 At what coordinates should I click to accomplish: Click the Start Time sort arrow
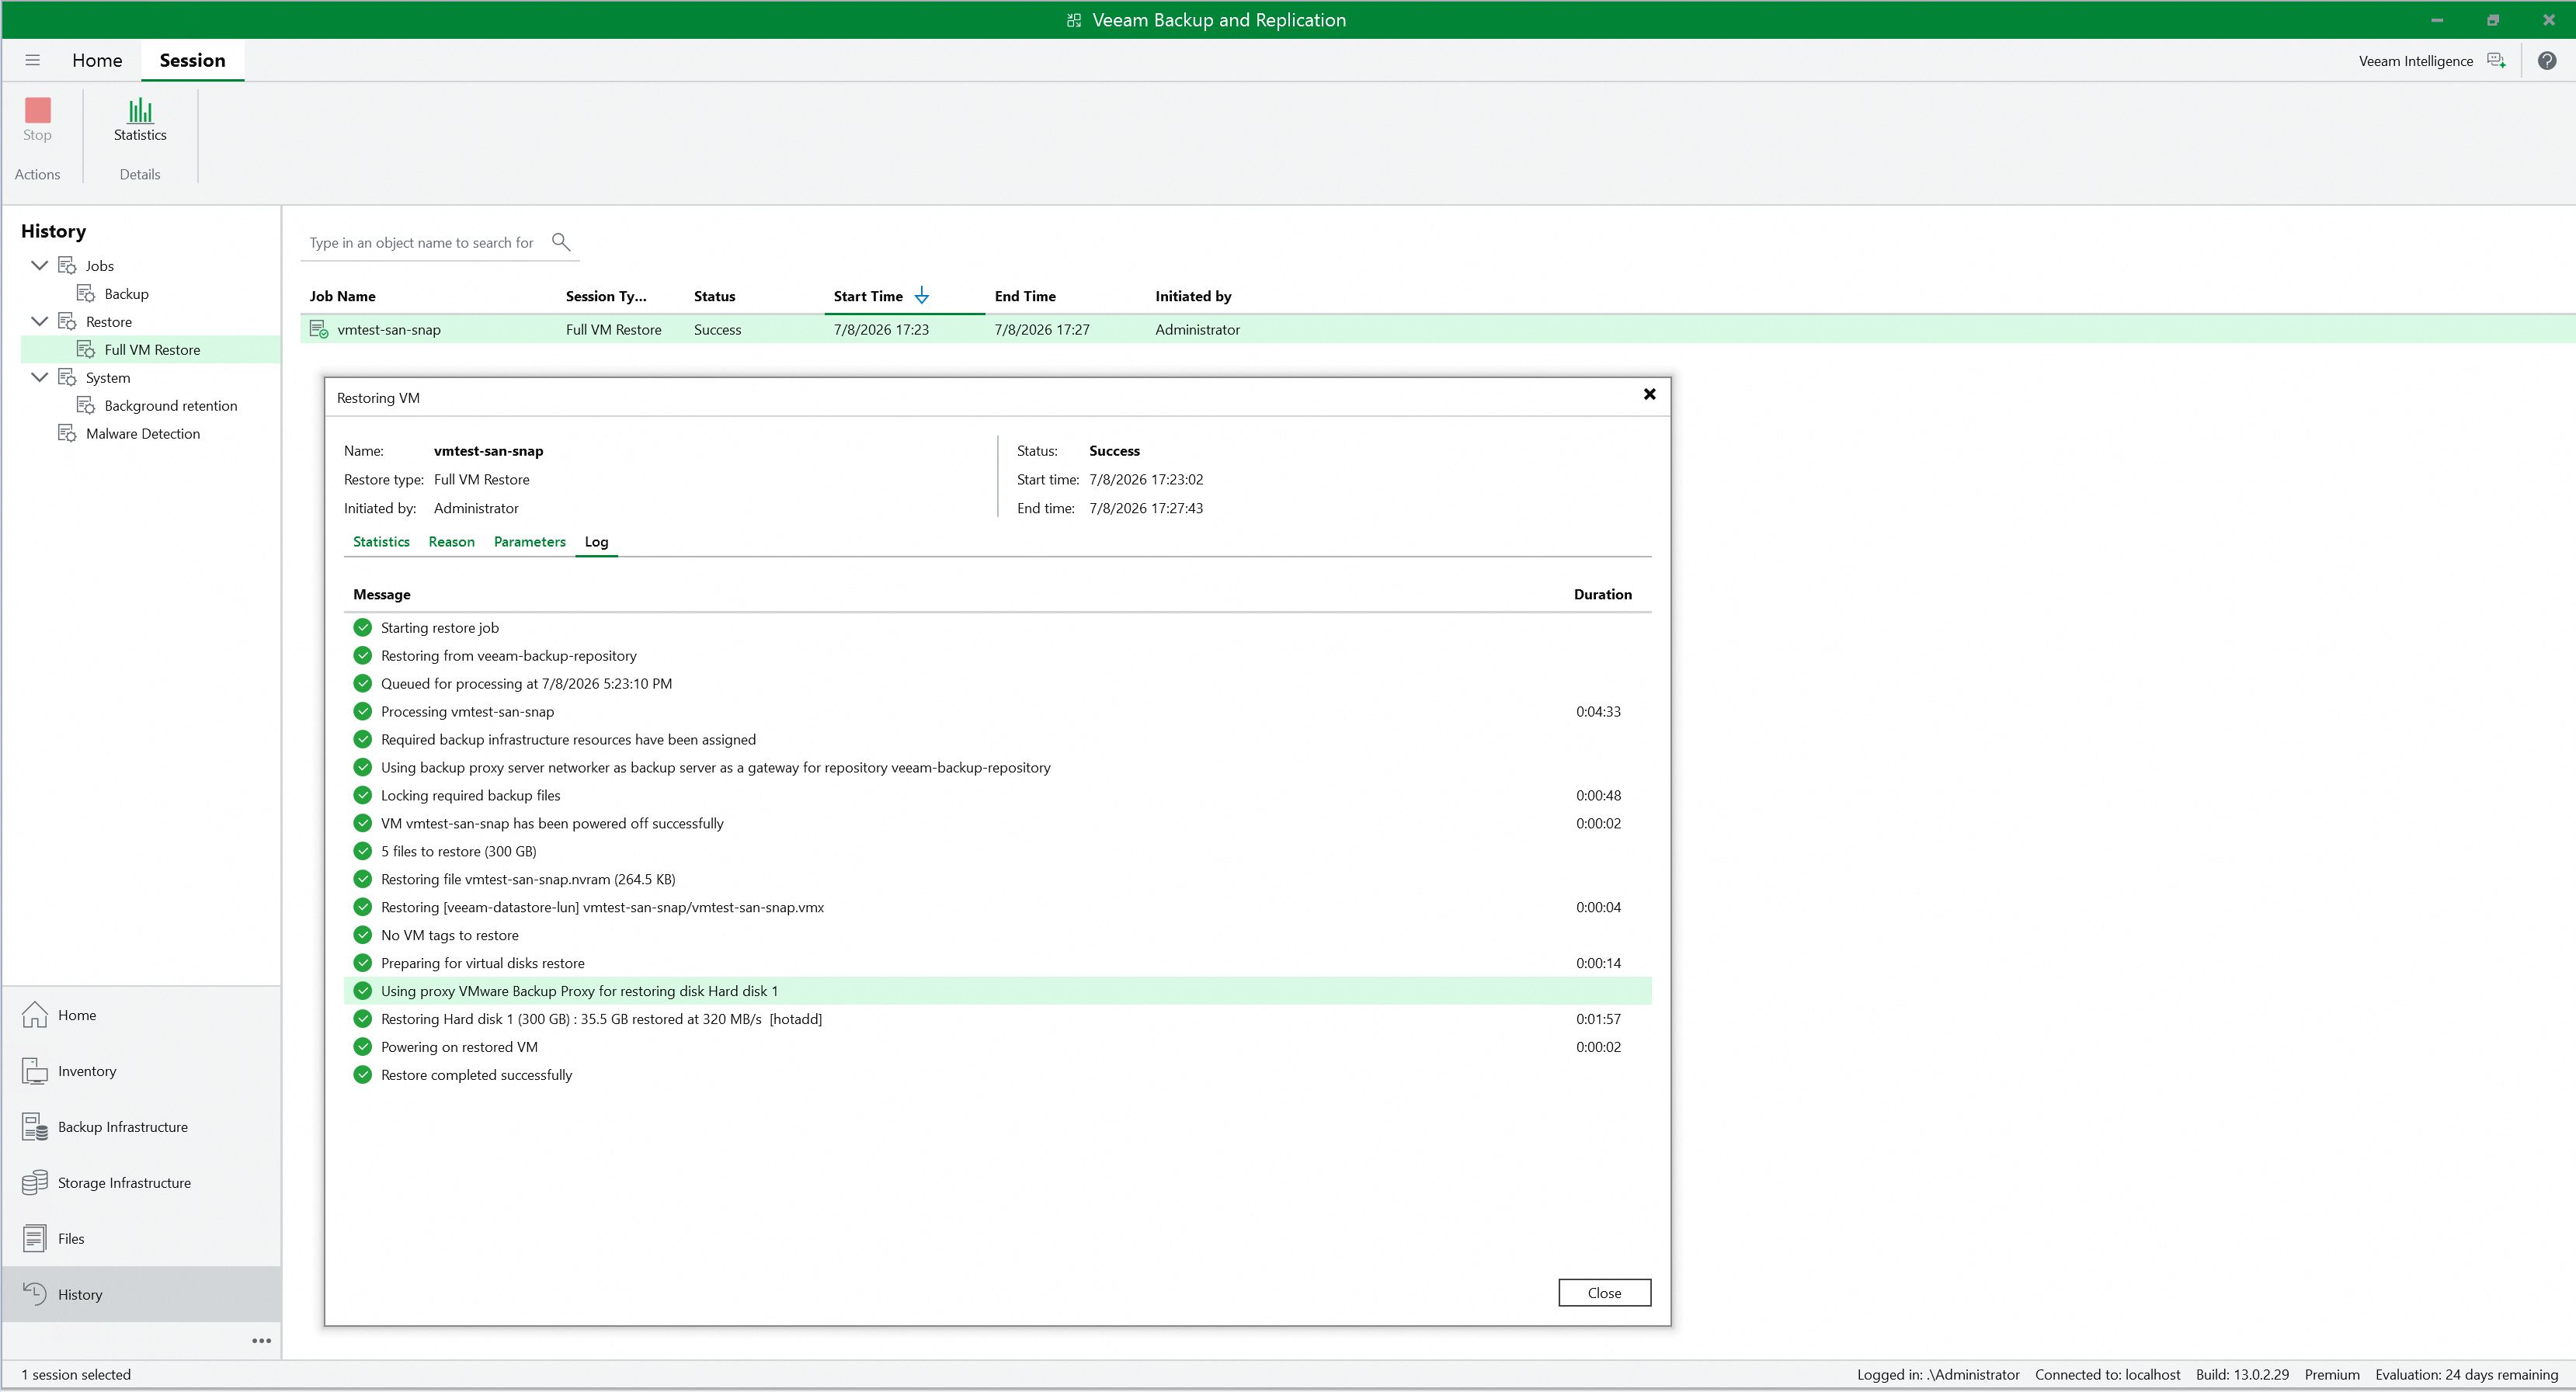(921, 296)
